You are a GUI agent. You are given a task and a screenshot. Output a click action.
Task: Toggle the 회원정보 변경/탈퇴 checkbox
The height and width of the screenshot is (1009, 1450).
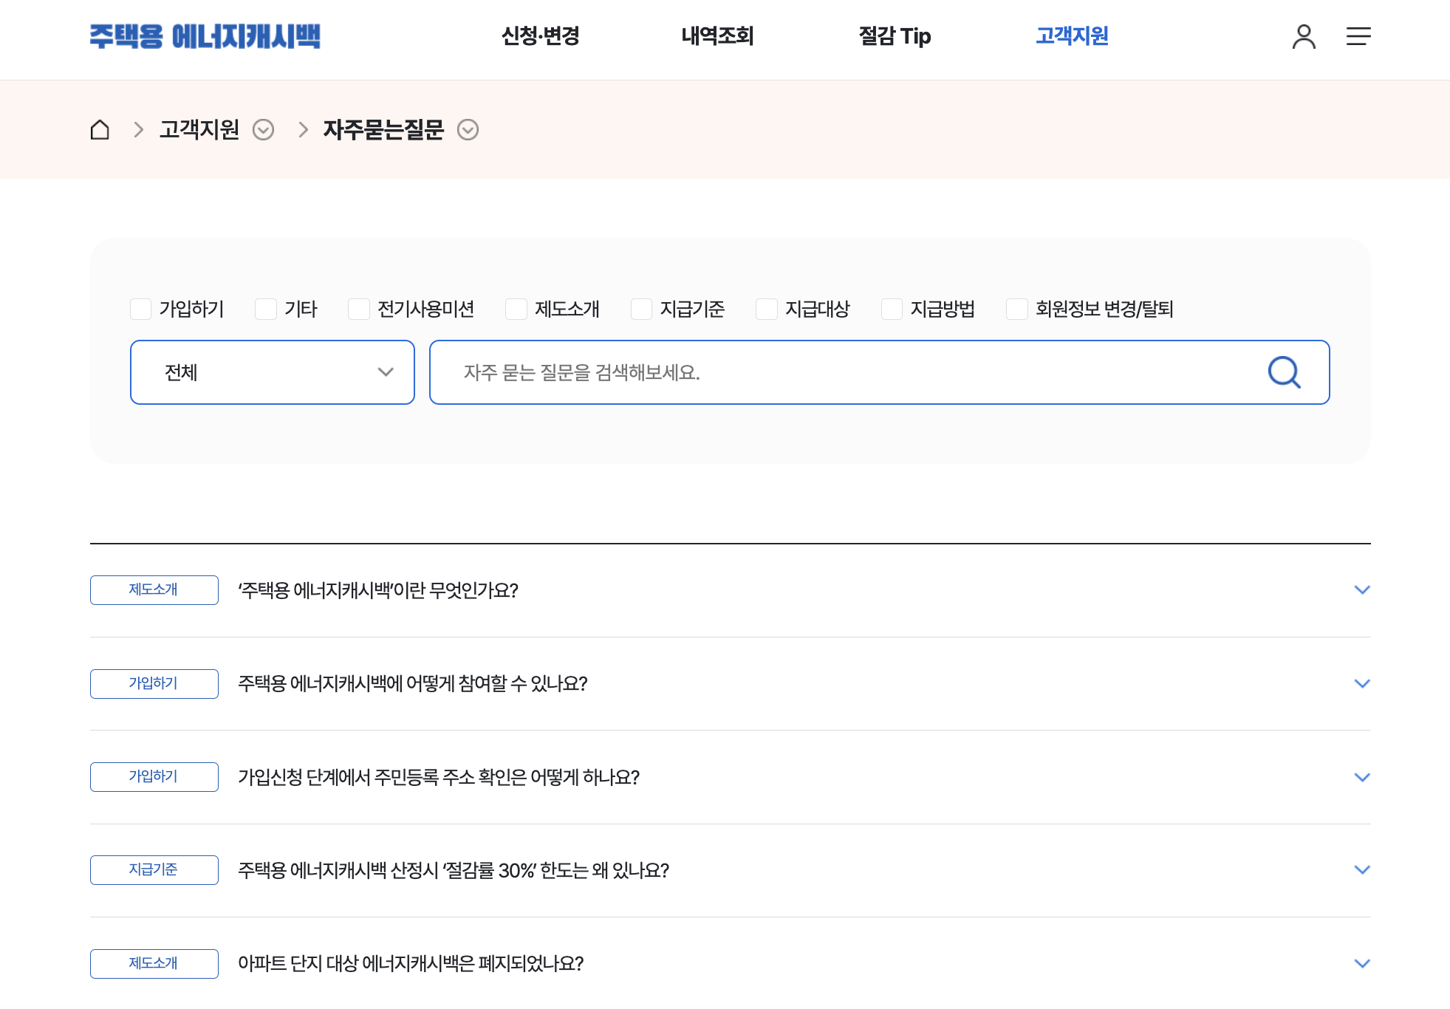pyautogui.click(x=1016, y=309)
